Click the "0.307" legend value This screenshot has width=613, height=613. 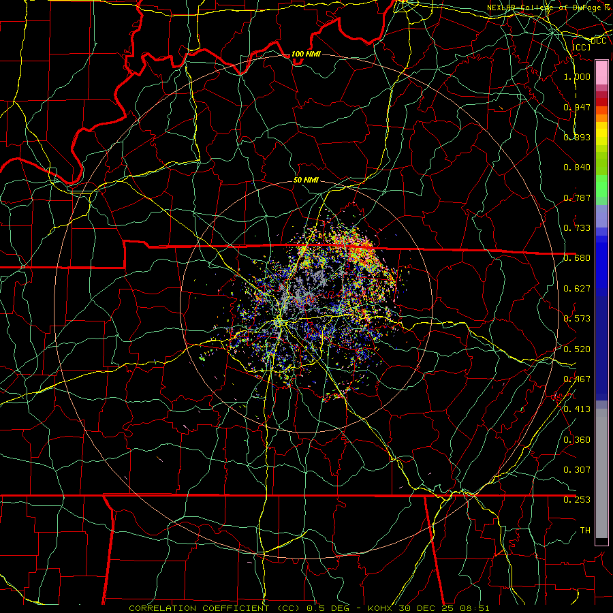coord(577,469)
